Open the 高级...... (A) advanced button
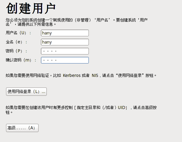The image size is (182, 142). click(x=22, y=128)
